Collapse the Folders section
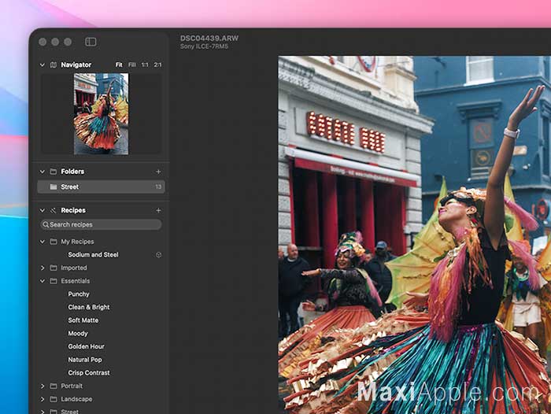 click(x=43, y=172)
